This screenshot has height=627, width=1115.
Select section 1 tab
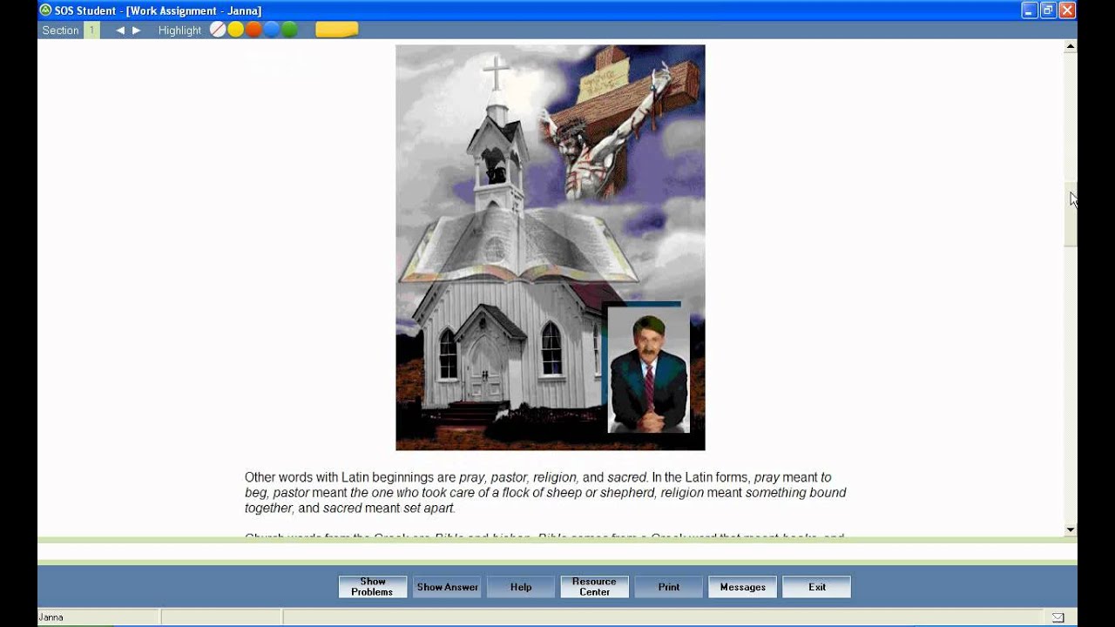pyautogui.click(x=91, y=30)
